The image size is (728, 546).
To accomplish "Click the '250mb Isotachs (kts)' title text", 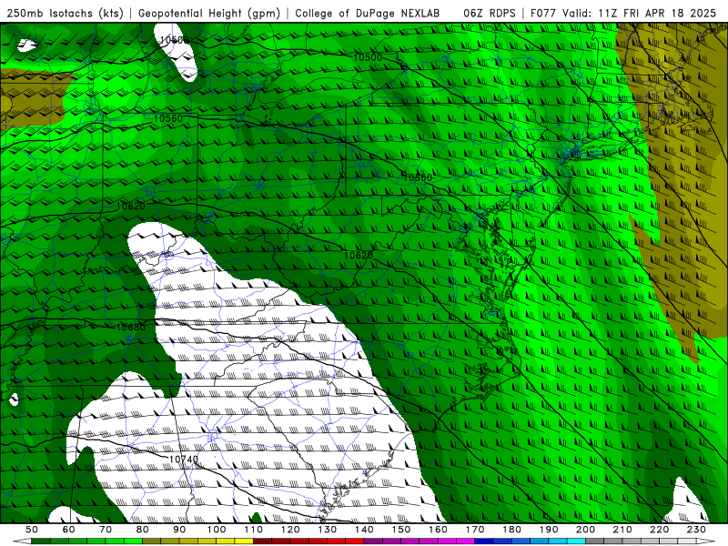I will [x=65, y=13].
